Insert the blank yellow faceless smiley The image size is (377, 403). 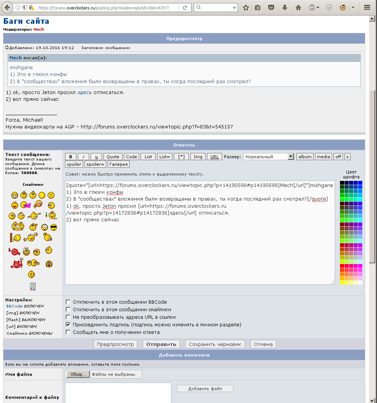42,195
